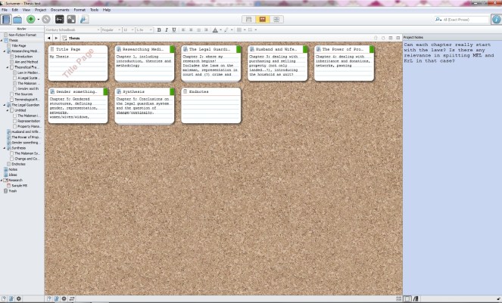Viewport: 502px width, 303px height.
Task: Navigate back with the left arrow button
Action: pos(48,37)
